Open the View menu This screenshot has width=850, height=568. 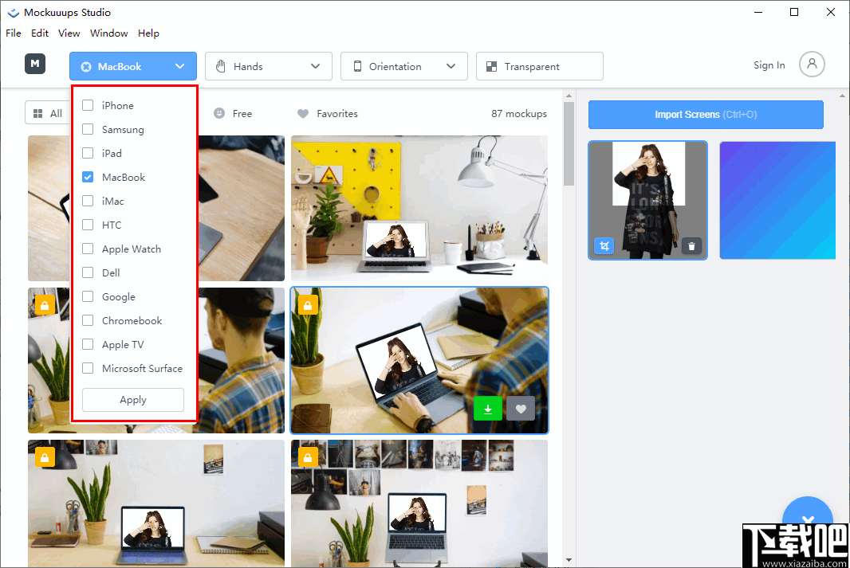[69, 33]
